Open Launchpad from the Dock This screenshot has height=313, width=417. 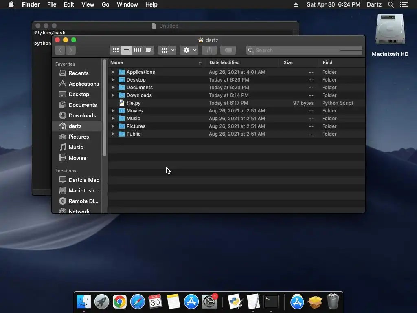click(102, 302)
